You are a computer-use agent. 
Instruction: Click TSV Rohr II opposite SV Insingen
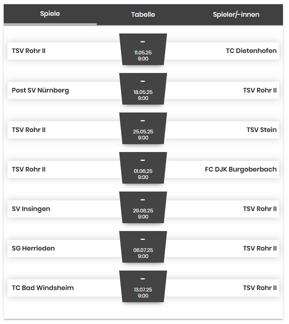pyautogui.click(x=260, y=209)
